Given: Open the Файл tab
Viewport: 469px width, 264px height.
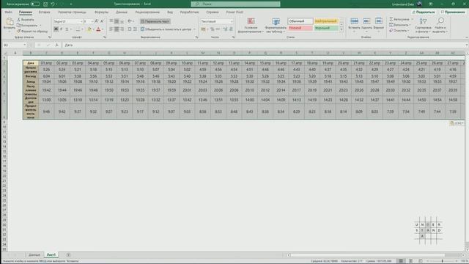Looking at the screenshot, I should [8, 12].
